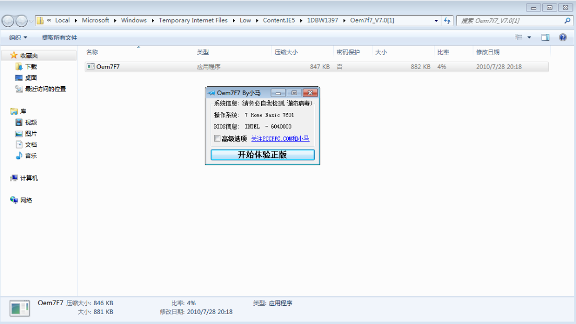Click the change view icon
The height and width of the screenshot is (324, 576).
click(519, 38)
